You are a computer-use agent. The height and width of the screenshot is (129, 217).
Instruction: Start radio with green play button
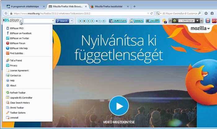(x=175, y=21)
